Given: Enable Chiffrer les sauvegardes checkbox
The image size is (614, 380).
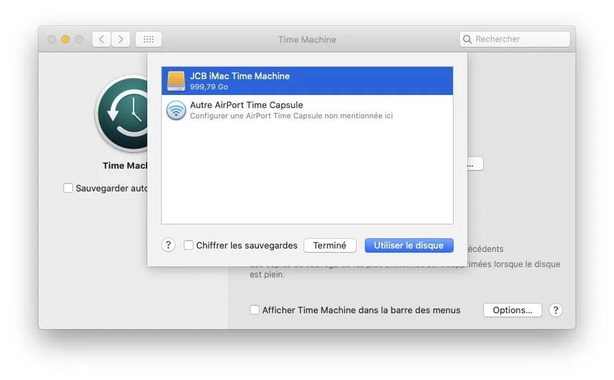Looking at the screenshot, I should [189, 245].
